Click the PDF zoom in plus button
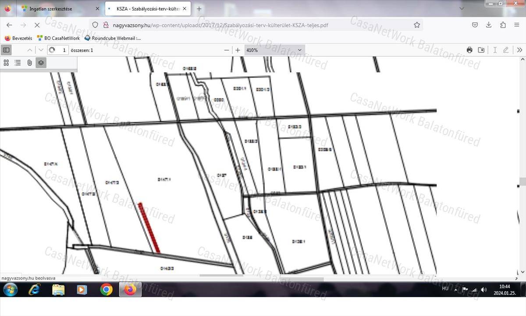The width and height of the screenshot is (526, 316). (238, 50)
